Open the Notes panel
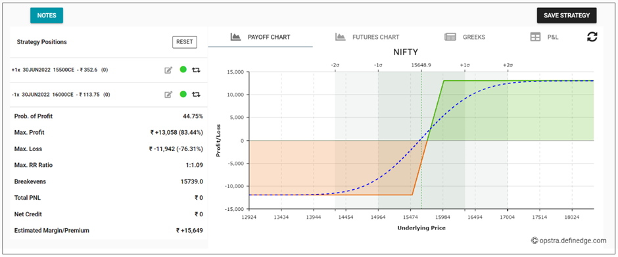Image resolution: width=618 pixels, height=257 pixels. pos(47,15)
